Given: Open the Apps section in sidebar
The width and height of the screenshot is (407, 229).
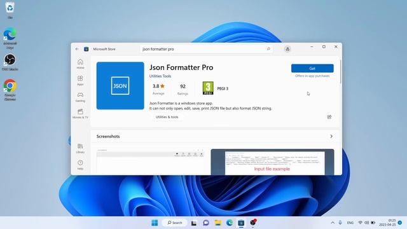Looking at the screenshot, I should (x=80, y=81).
